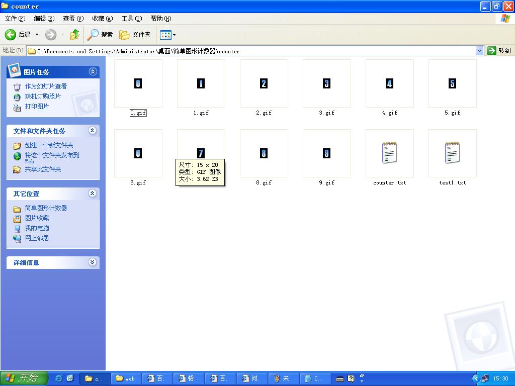The width and height of the screenshot is (515, 386).
Task: Click the green Back arrow button
Action: click(x=11, y=35)
